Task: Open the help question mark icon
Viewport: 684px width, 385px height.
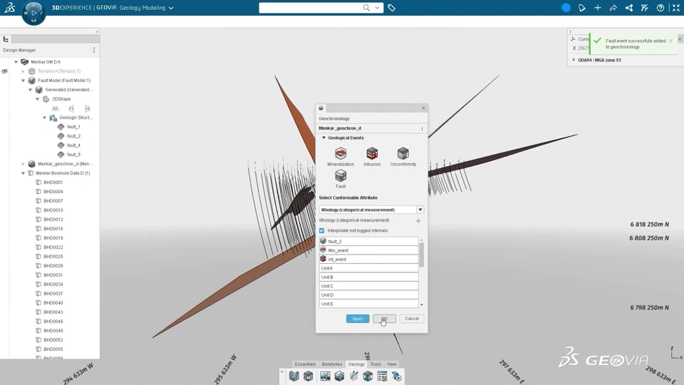Action: click(660, 8)
